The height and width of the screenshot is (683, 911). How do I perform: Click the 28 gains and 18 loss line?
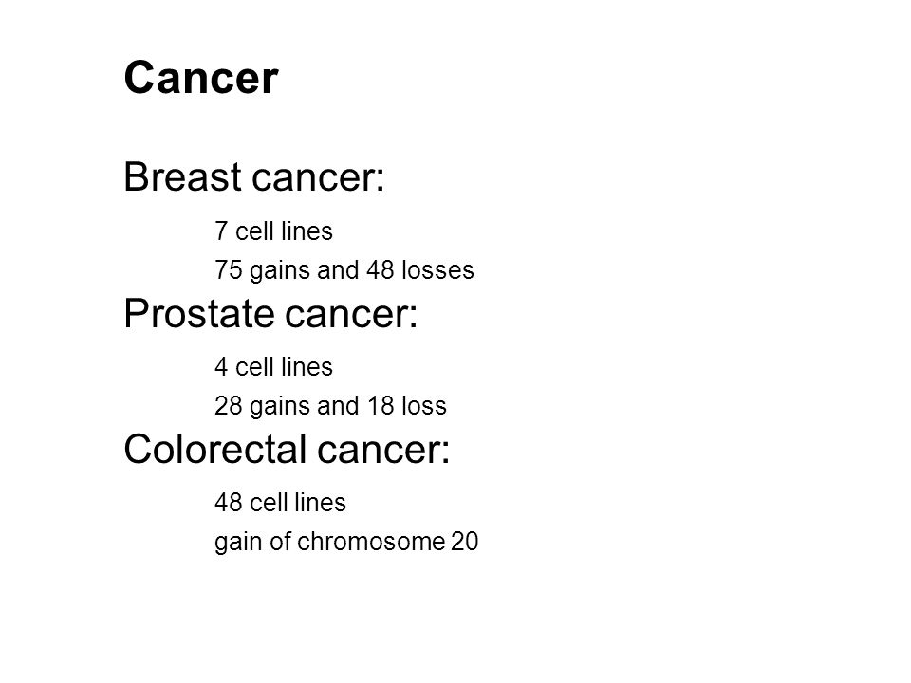pos(330,407)
